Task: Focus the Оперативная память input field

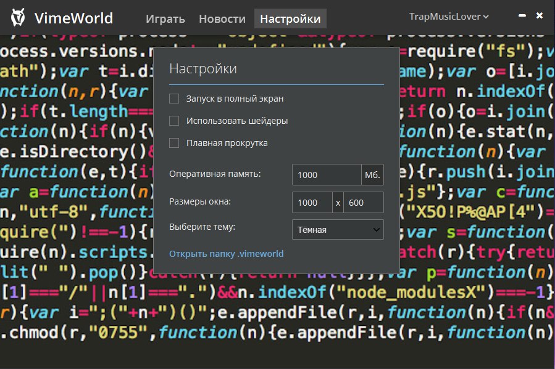Action: (327, 175)
